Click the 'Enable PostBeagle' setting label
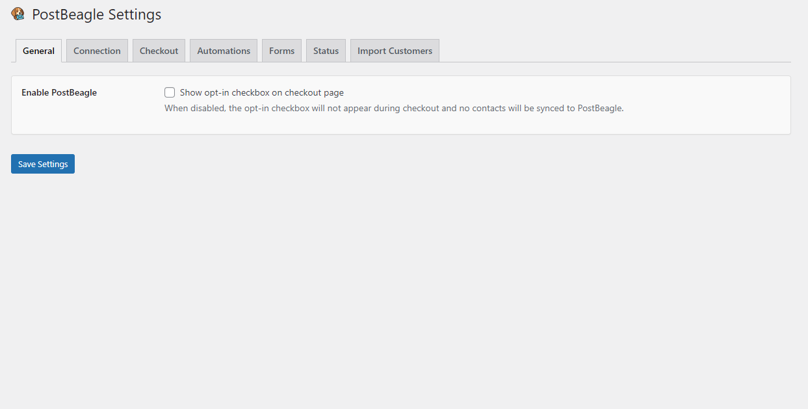808x409 pixels. (59, 92)
